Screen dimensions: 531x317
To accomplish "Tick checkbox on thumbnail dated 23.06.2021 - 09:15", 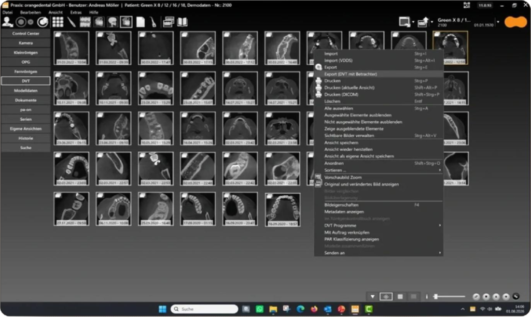I will tap(58, 115).
